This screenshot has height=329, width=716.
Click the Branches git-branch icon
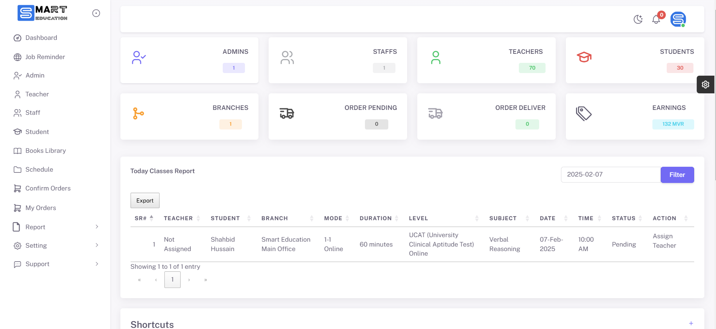pyautogui.click(x=138, y=113)
